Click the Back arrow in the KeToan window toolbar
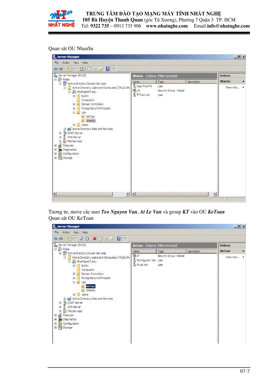The height and width of the screenshot is (385, 280). (x=55, y=239)
